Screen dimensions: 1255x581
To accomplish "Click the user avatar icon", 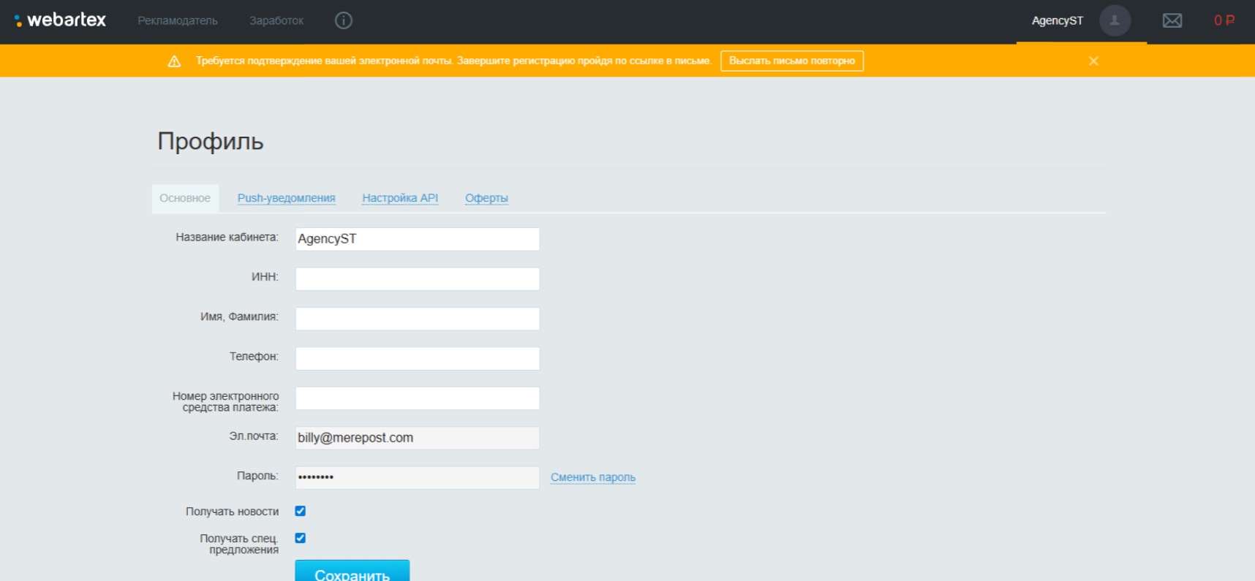I will coord(1115,20).
